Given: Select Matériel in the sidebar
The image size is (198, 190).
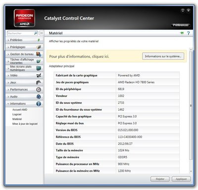Looking at the screenshot, I should (17, 119).
